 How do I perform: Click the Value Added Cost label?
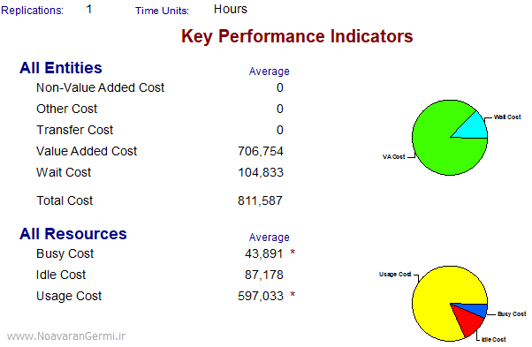click(87, 151)
